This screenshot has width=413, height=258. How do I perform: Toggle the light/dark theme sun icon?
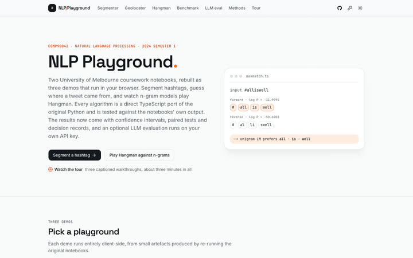pyautogui.click(x=360, y=8)
